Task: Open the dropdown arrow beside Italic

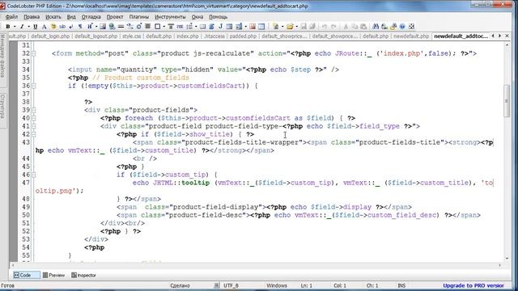Action: coord(29,27)
